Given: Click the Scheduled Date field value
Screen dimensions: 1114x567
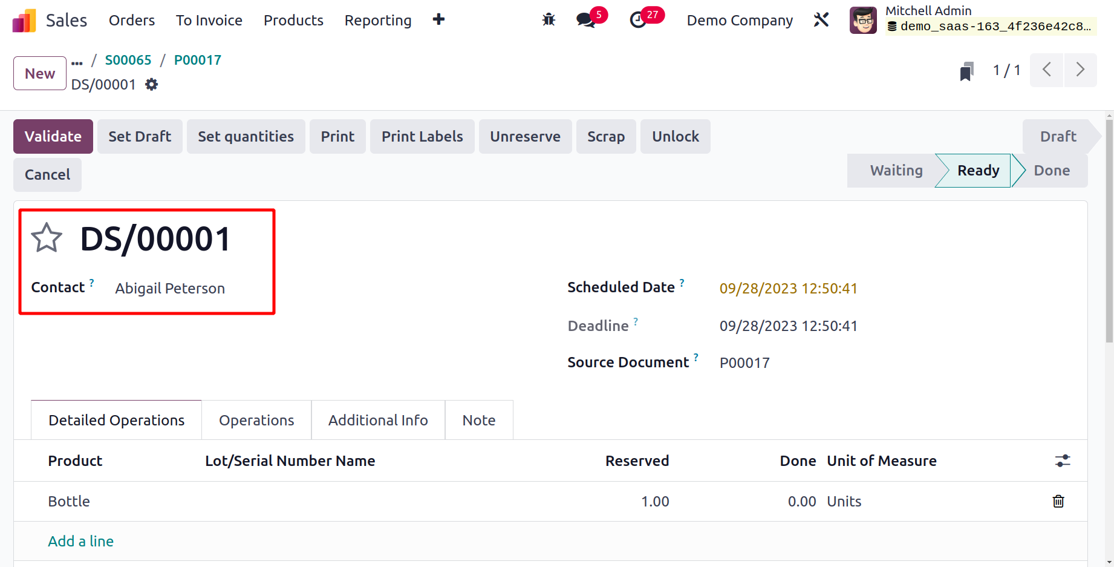Looking at the screenshot, I should [787, 289].
